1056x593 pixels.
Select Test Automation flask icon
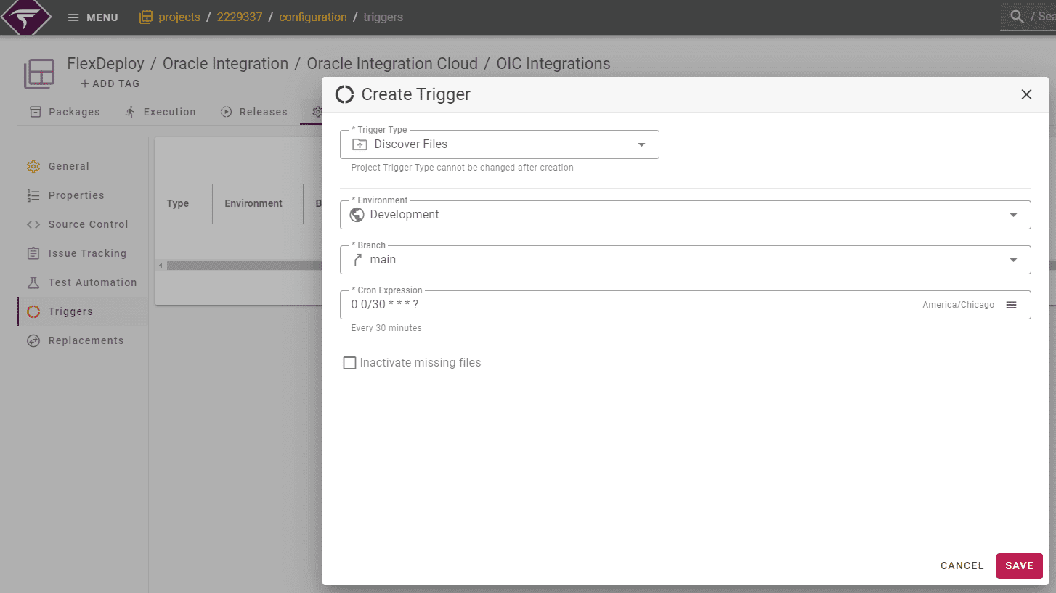point(33,282)
